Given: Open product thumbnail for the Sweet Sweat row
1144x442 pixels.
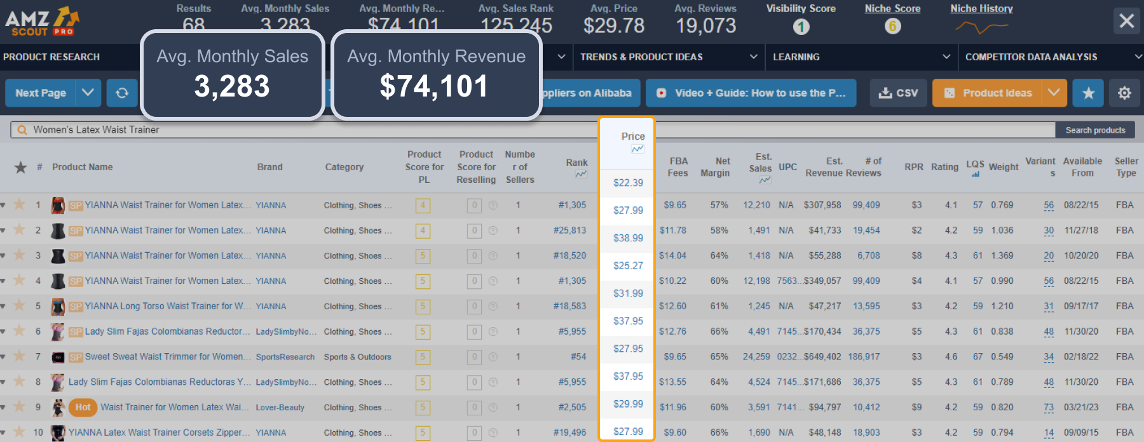Looking at the screenshot, I should coord(58,357).
